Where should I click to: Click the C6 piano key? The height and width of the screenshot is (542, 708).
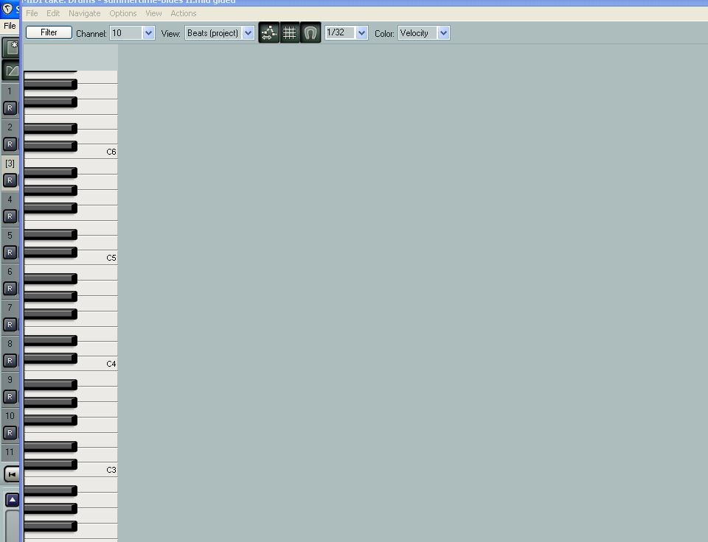click(97, 152)
